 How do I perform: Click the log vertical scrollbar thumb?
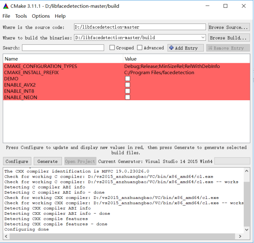pos(247,204)
